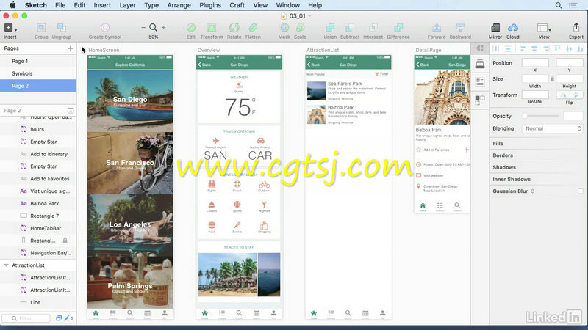The image size is (588, 330).
Task: Toggle the layer list slice filter
Action: [x=68, y=318]
